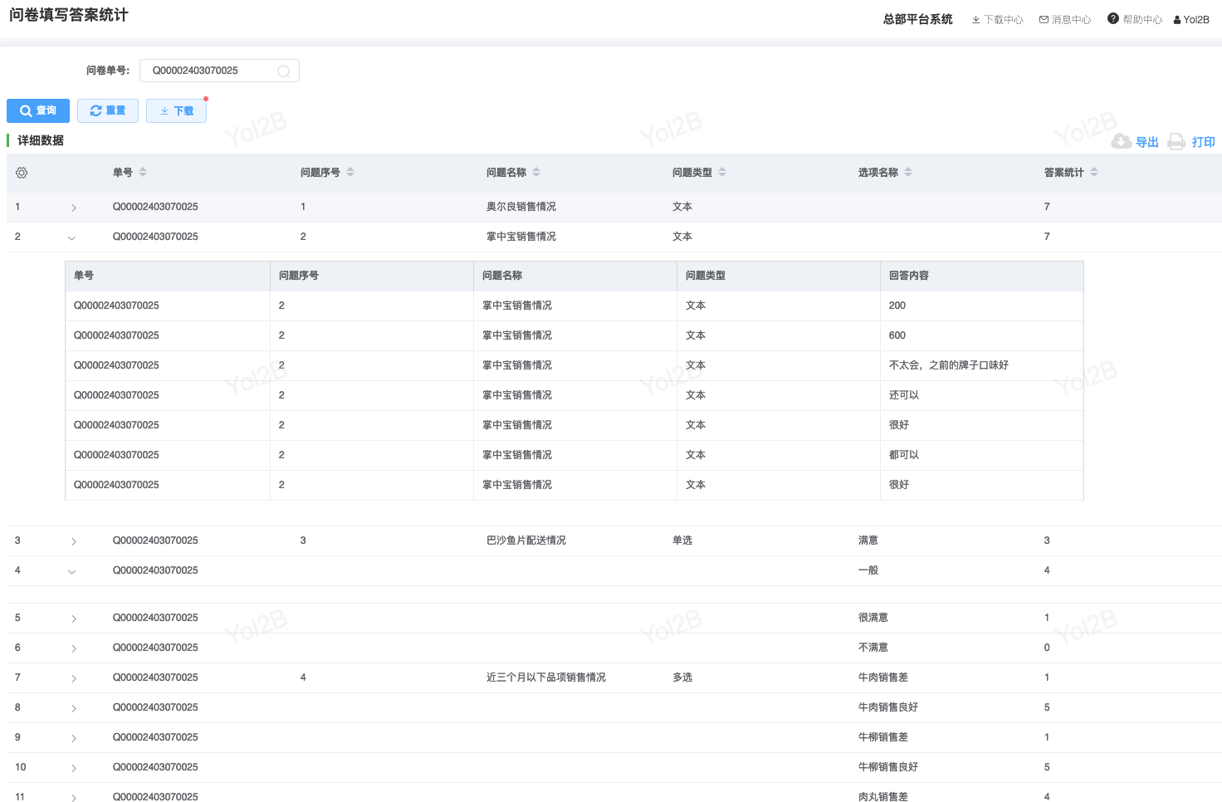Image resolution: width=1222 pixels, height=802 pixels.
Task: Sort by 问题类型 column sort arrows
Action: (722, 173)
